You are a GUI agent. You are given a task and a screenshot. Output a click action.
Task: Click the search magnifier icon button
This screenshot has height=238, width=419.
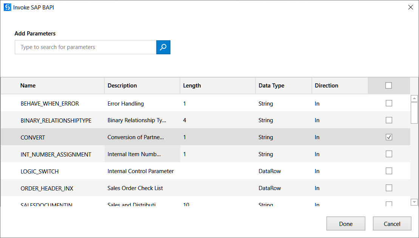(163, 47)
